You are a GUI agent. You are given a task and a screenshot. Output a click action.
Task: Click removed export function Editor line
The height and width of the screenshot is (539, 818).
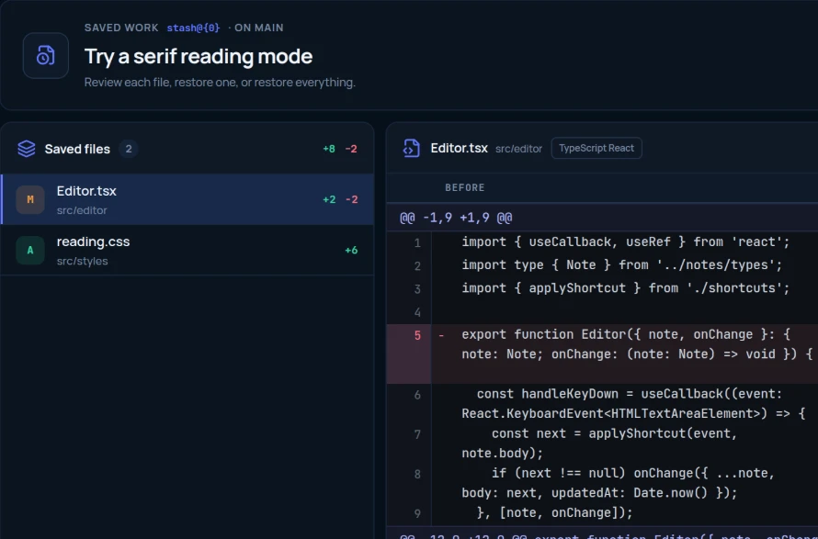637,344
